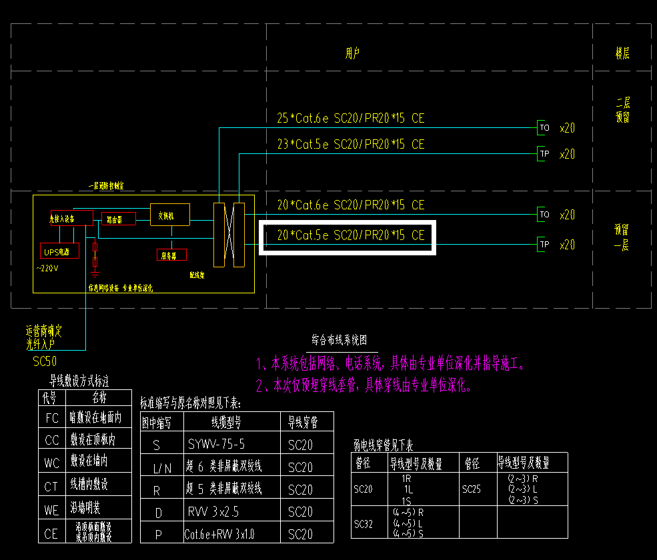Click the TO outlet on the 25*Cat.6e line
The width and height of the screenshot is (657, 560).
(x=544, y=127)
